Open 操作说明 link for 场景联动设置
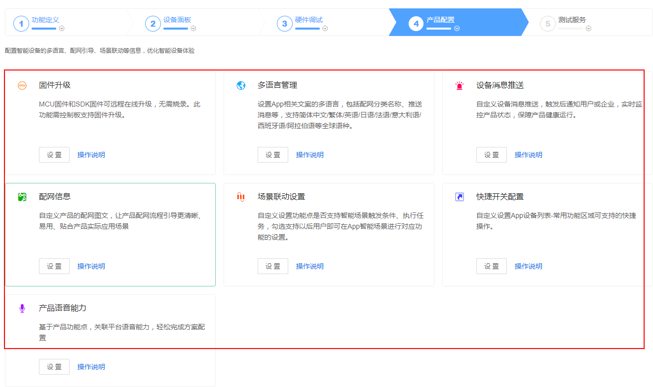 (310, 266)
